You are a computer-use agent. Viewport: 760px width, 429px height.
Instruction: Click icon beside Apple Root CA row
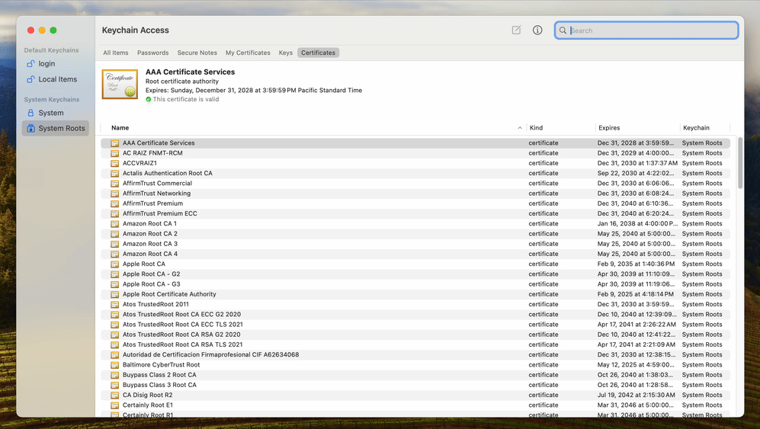[x=114, y=264]
